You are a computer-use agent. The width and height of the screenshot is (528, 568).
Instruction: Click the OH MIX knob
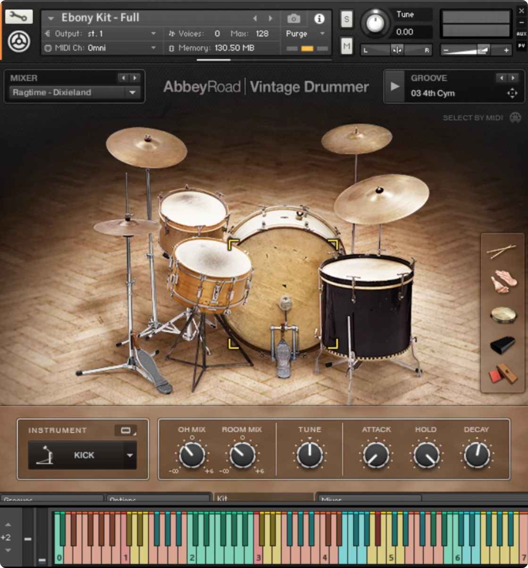pyautogui.click(x=192, y=455)
